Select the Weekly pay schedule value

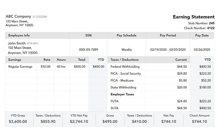127,50
